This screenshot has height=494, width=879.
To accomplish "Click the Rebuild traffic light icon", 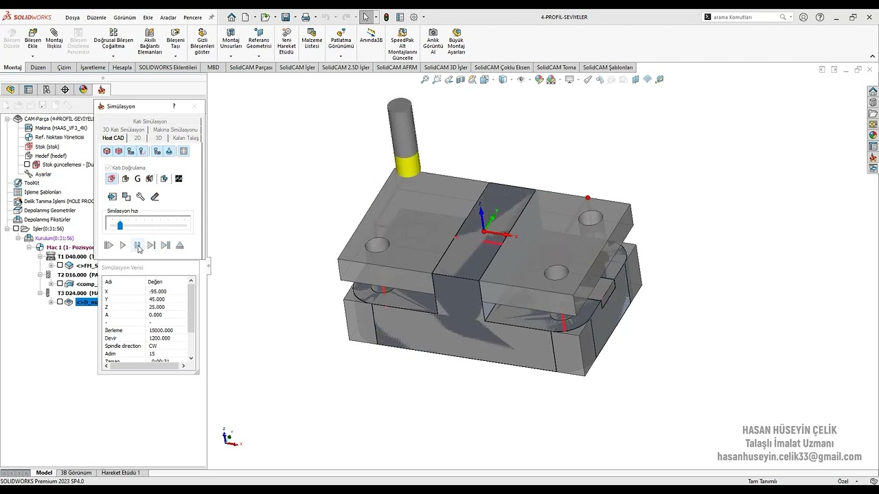I will [x=386, y=17].
